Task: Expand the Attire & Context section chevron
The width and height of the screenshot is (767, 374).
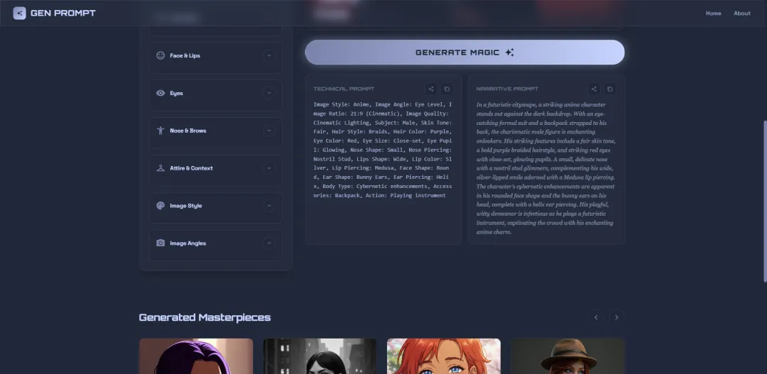Action: coord(268,168)
